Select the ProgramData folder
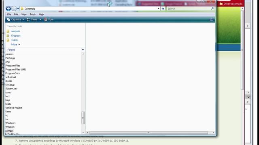This screenshot has width=259, height=145. (x=13, y=73)
